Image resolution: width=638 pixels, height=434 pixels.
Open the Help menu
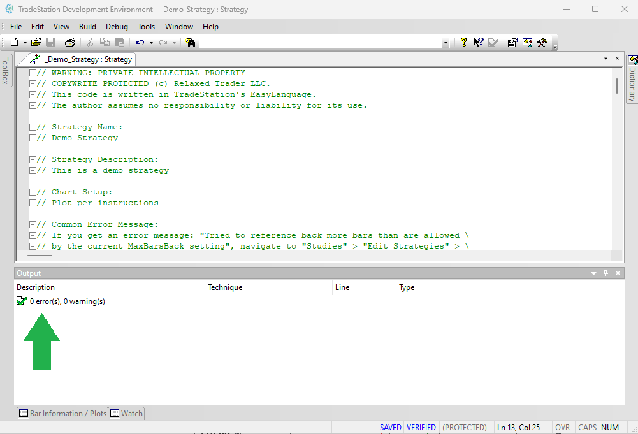(x=210, y=26)
